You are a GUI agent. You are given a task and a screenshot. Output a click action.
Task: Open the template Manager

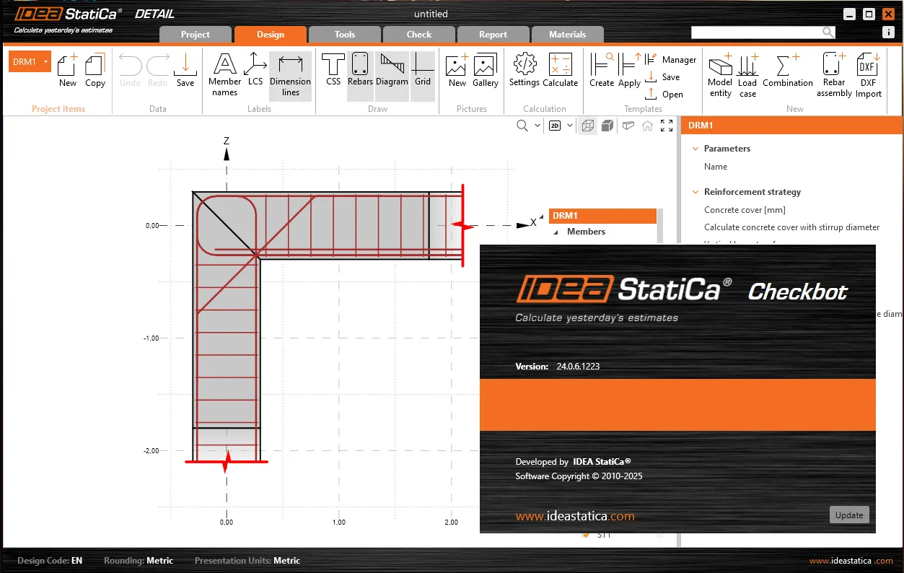click(670, 60)
